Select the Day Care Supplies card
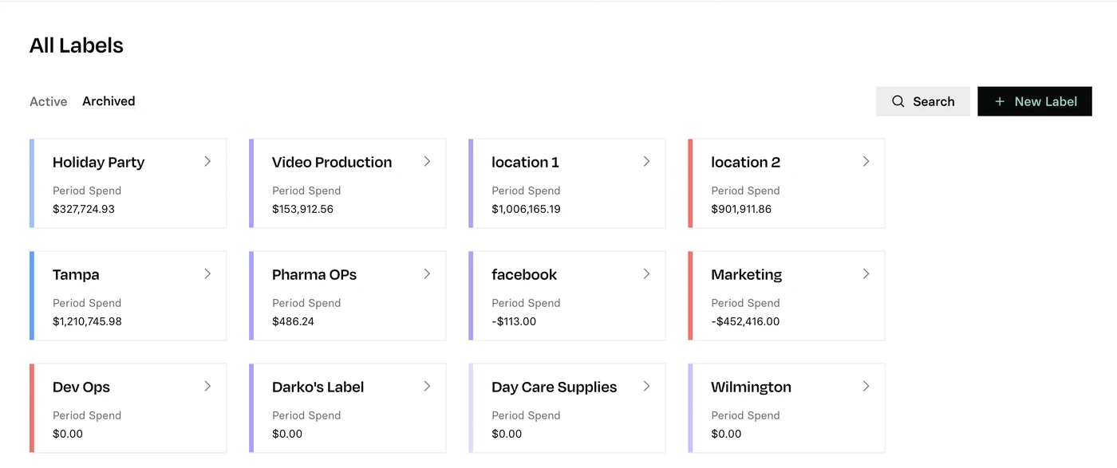The image size is (1117, 468). [x=566, y=408]
